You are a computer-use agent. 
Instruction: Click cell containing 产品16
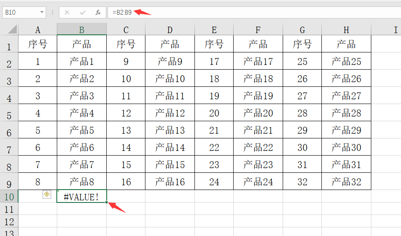point(170,181)
